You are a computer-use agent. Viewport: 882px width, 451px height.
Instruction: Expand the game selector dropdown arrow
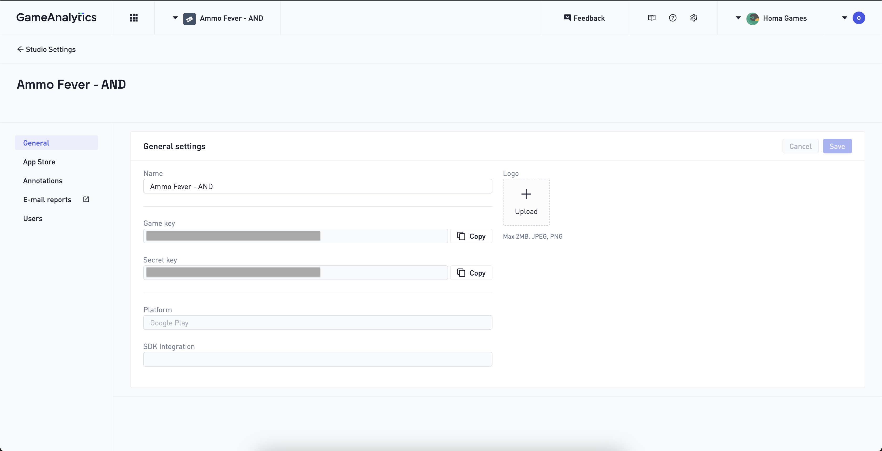[175, 18]
